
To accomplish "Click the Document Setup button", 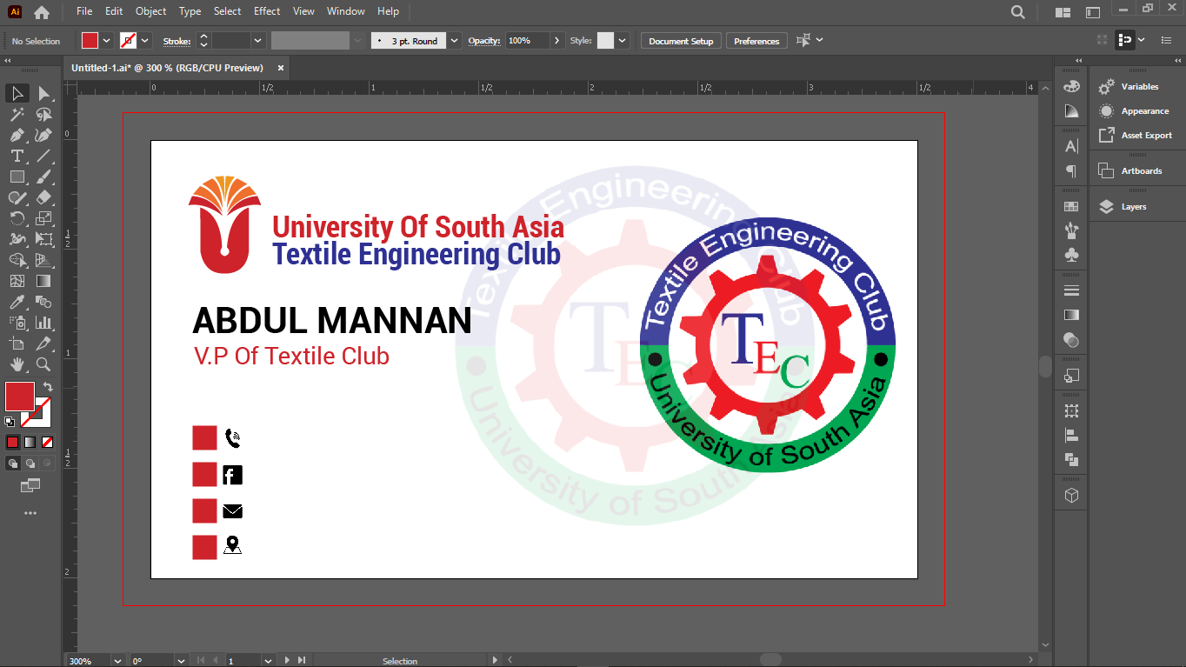I will (x=681, y=41).
